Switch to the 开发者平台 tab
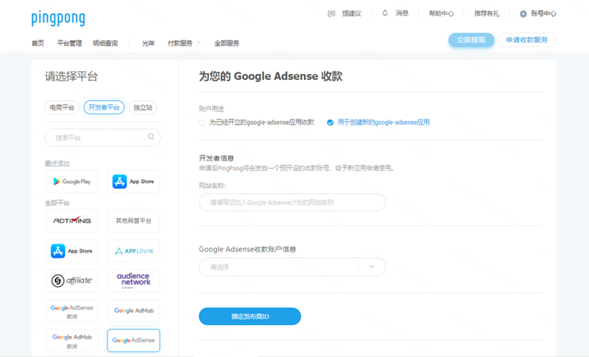The width and height of the screenshot is (589, 357). coord(104,108)
